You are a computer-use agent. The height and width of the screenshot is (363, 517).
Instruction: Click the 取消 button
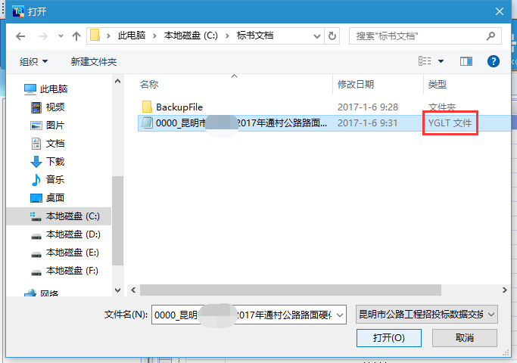coord(464,337)
